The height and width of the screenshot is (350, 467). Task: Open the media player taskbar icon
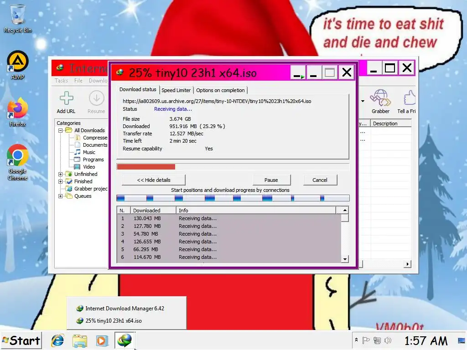click(x=102, y=340)
